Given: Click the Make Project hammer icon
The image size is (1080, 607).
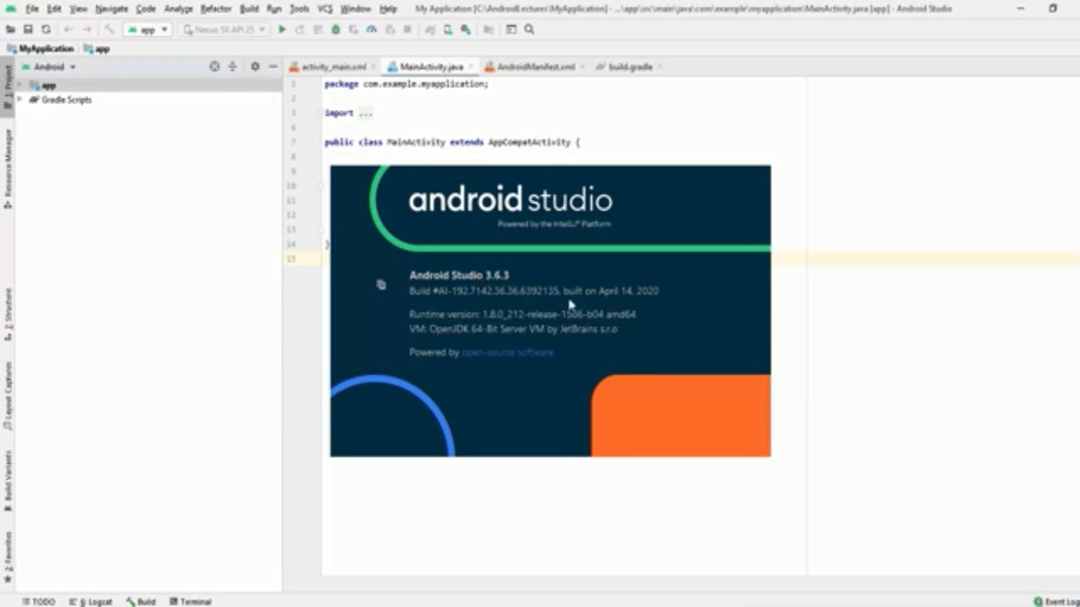Looking at the screenshot, I should [108, 30].
